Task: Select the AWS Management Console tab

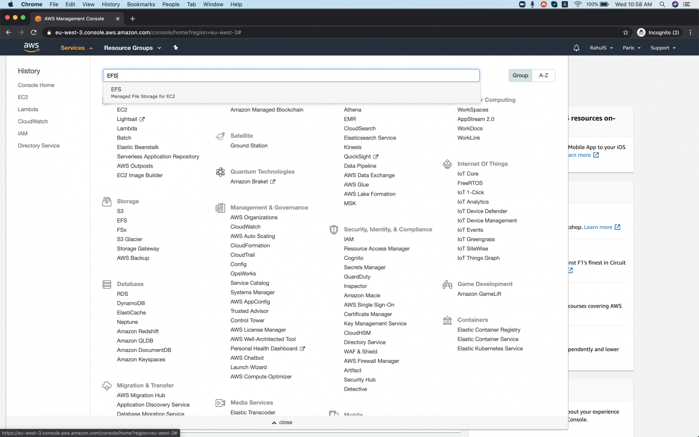Action: (73, 19)
